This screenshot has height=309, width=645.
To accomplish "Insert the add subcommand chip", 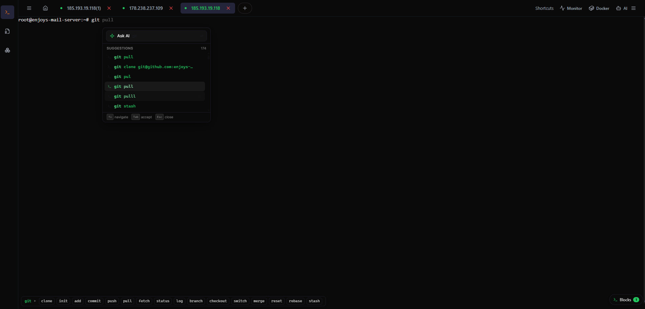I will point(78,301).
